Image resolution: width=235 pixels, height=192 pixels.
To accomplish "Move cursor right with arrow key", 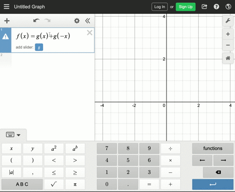I will click(223, 160).
